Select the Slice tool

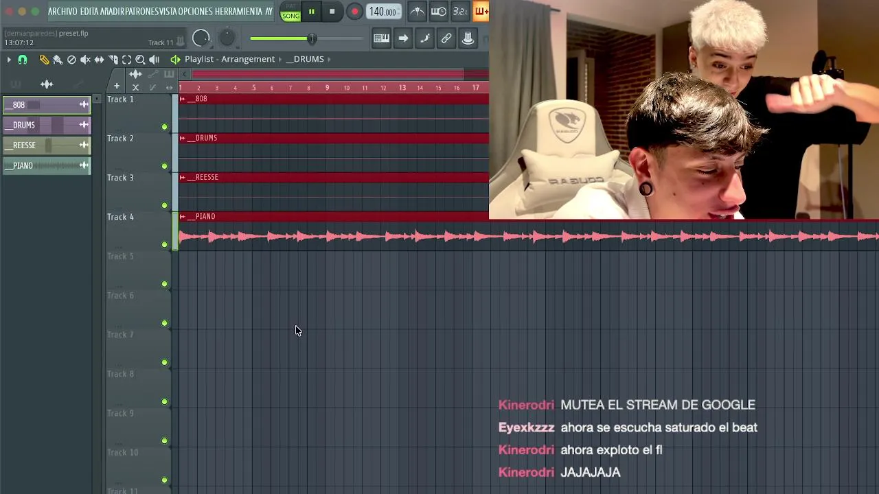(x=113, y=60)
